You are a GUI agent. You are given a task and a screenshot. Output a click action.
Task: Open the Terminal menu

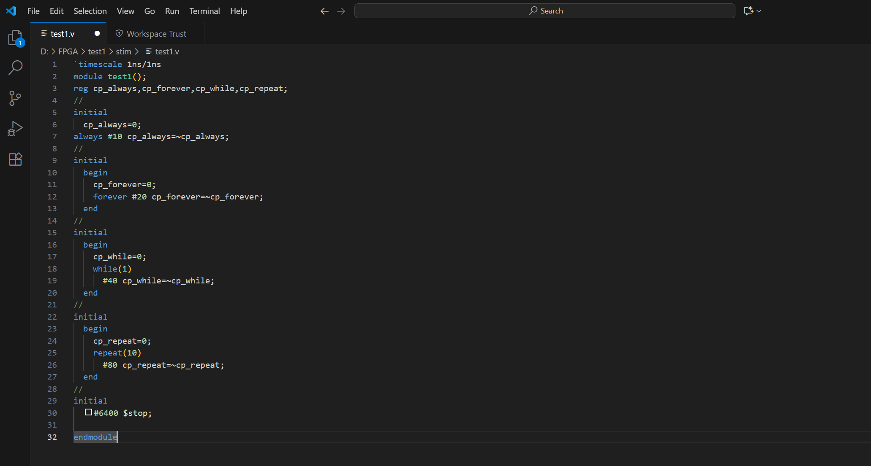pyautogui.click(x=204, y=11)
